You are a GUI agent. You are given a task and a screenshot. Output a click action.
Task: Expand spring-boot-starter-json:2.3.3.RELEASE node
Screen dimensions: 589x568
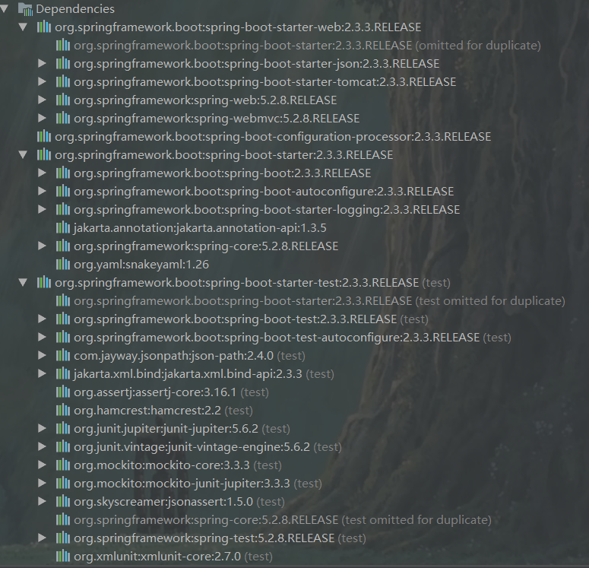tap(42, 64)
